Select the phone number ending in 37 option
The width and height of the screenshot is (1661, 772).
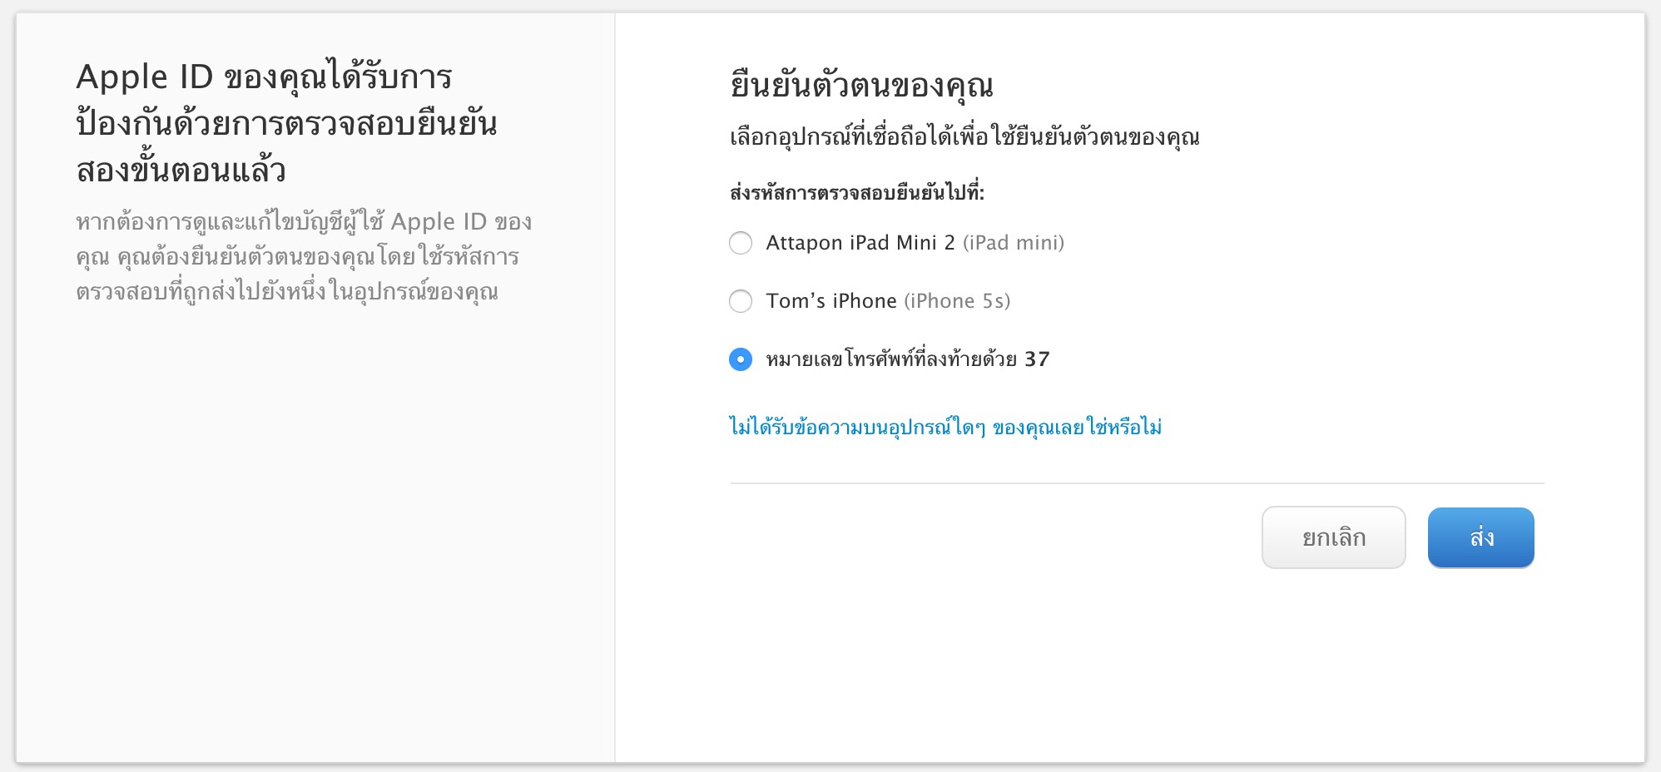coord(740,360)
